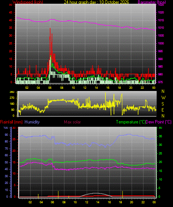Click the 30 value on the red rainfall axis
The height and width of the screenshot is (207, 173).
14,128
